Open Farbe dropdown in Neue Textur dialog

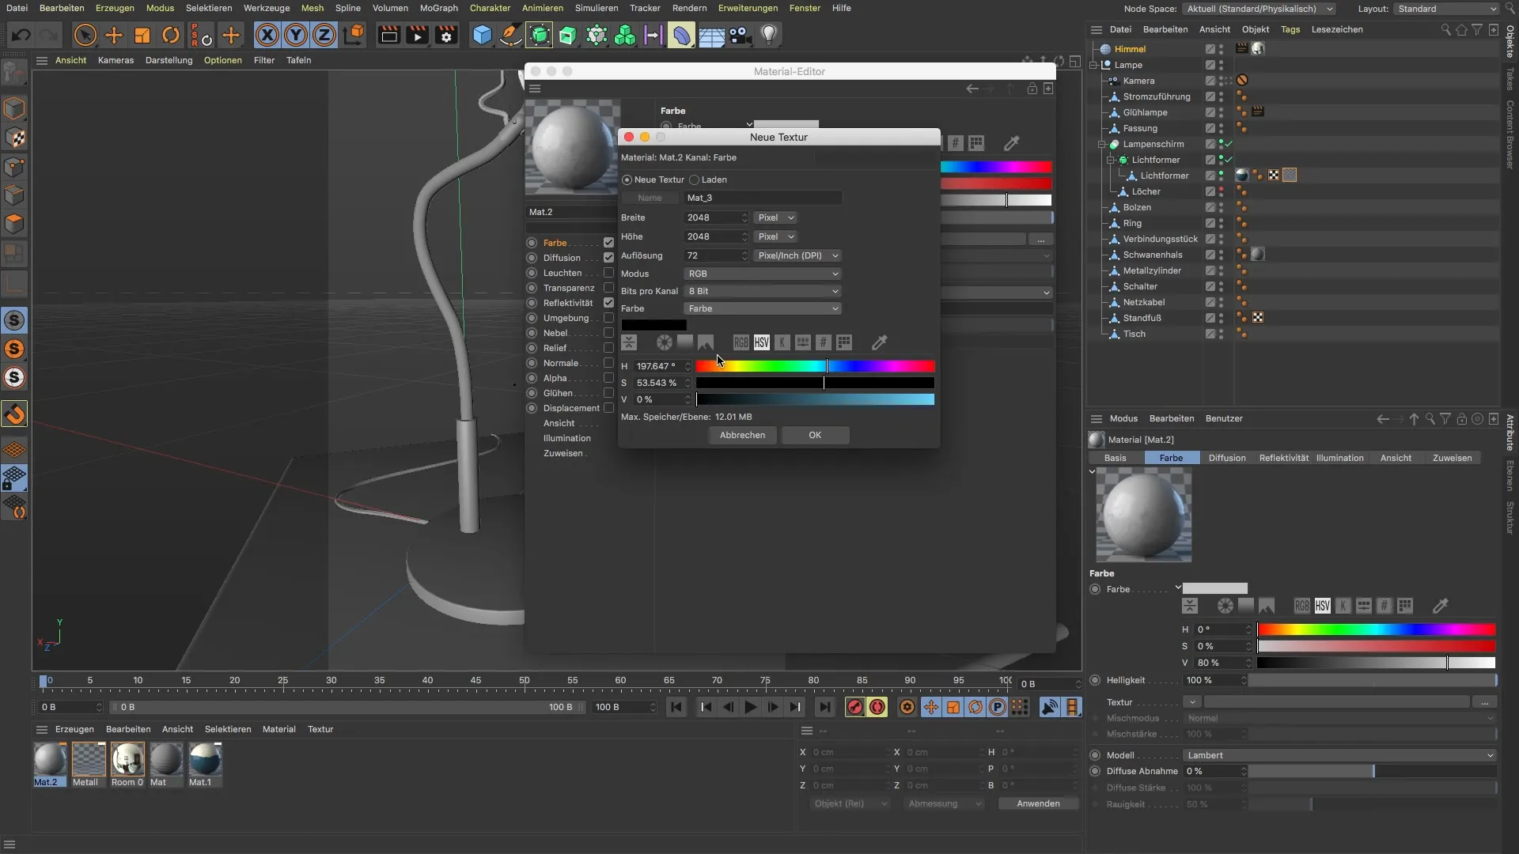pyautogui.click(x=763, y=308)
